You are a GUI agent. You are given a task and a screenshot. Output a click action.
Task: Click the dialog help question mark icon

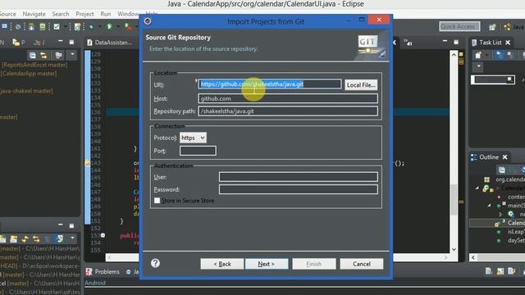pos(155,263)
